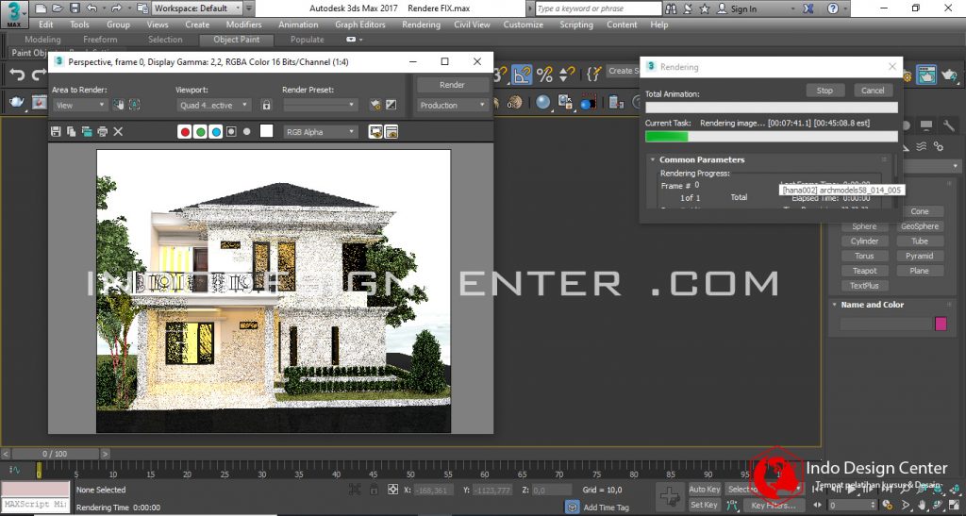Toggle the Display Alpha Channel button
The width and height of the screenshot is (966, 516).
[231, 132]
